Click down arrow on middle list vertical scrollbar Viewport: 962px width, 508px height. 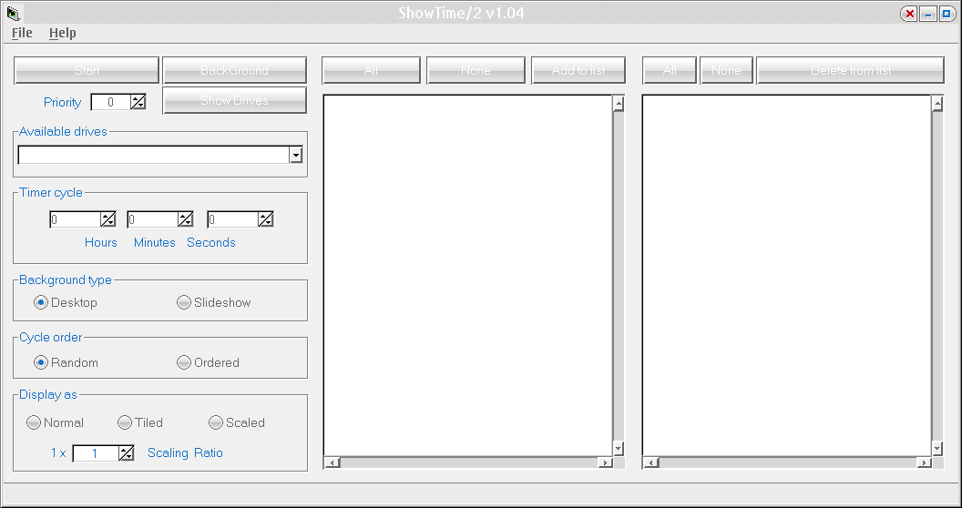click(619, 448)
